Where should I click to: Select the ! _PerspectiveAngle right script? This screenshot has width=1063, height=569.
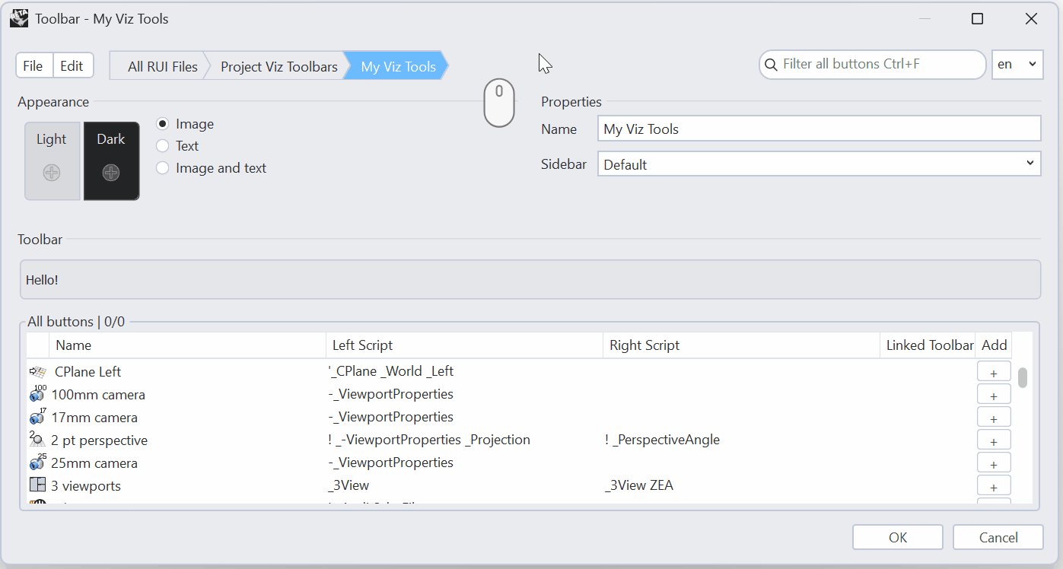point(662,440)
